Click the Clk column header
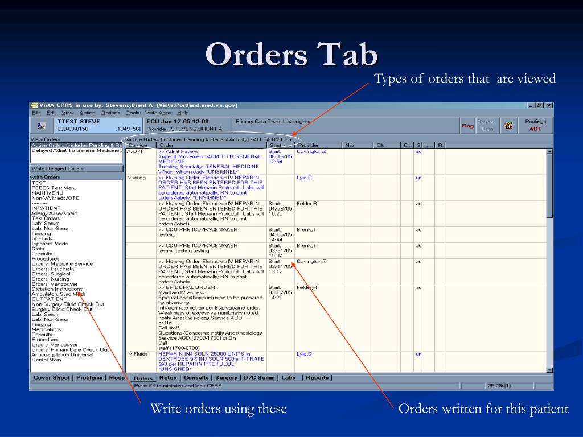583x437 pixels. click(x=387, y=145)
